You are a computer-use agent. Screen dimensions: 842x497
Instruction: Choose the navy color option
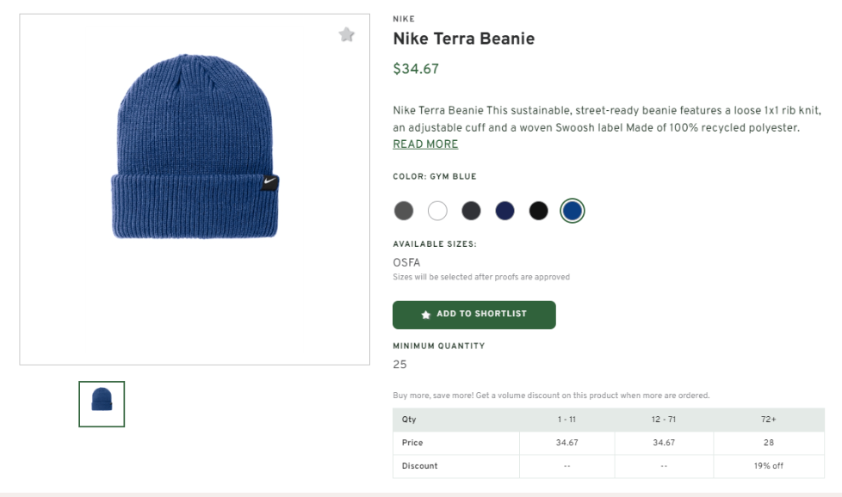point(505,211)
